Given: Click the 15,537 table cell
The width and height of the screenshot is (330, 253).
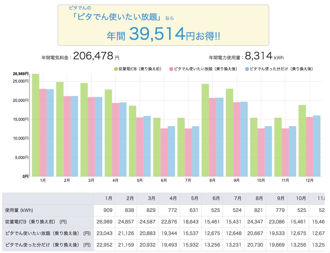Looking at the screenshot, I should pos(191,233).
